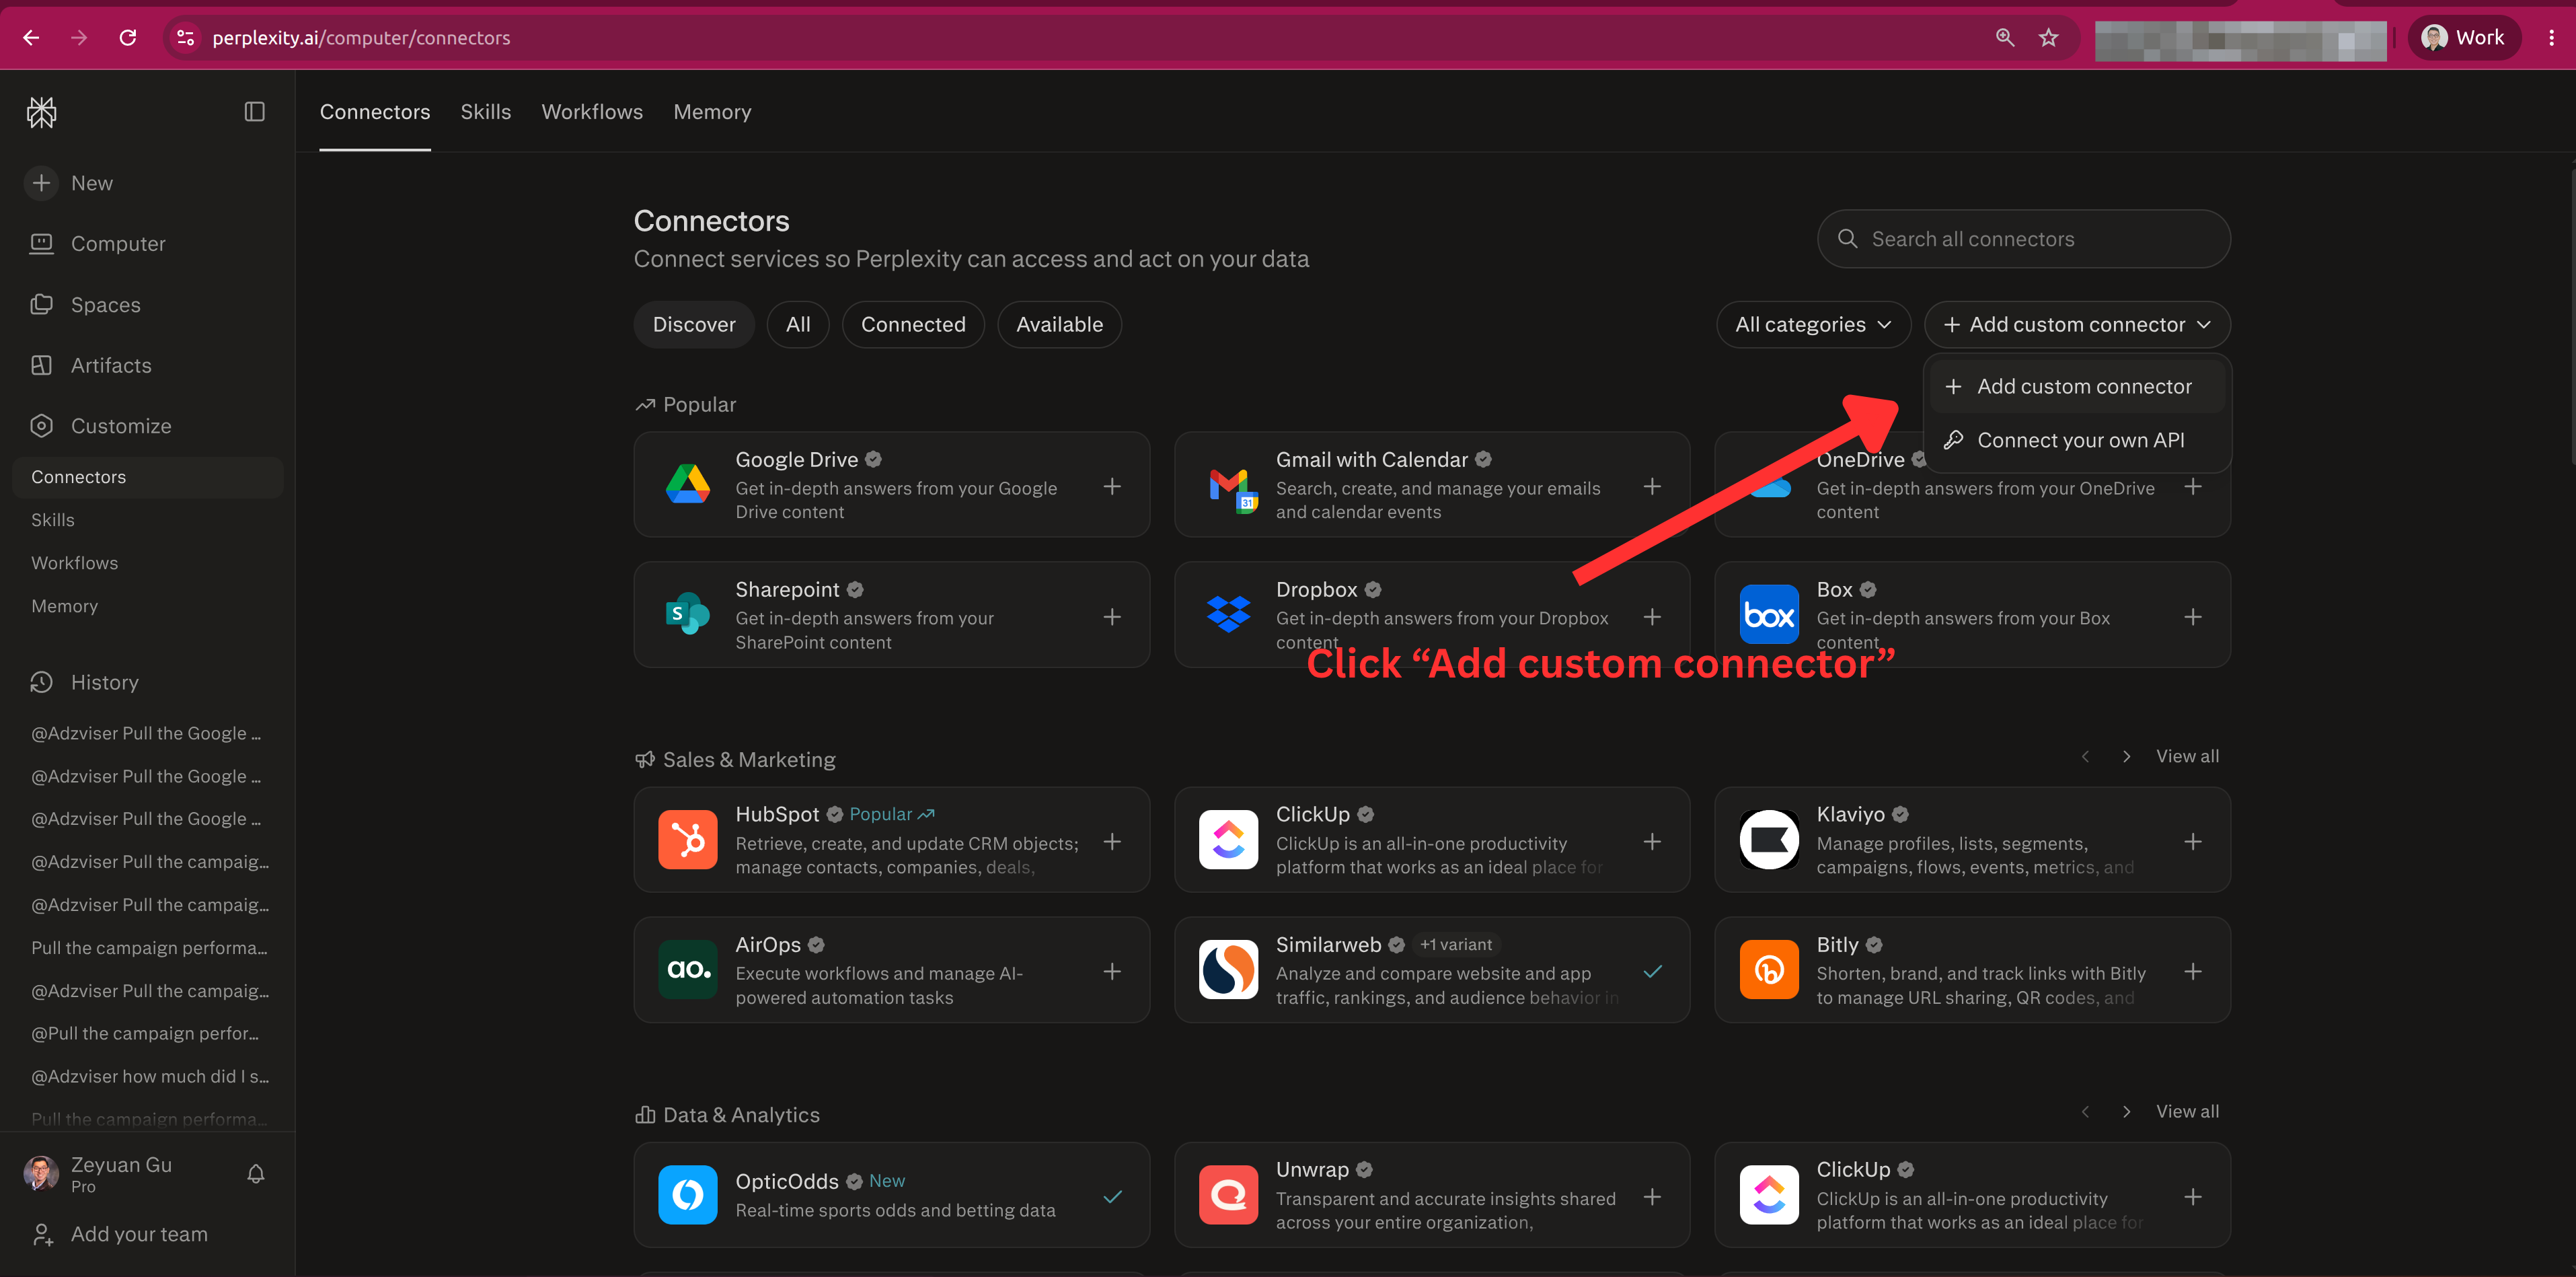Image resolution: width=2576 pixels, height=1277 pixels.
Task: Add the HubSpot connector plus
Action: point(1112,842)
